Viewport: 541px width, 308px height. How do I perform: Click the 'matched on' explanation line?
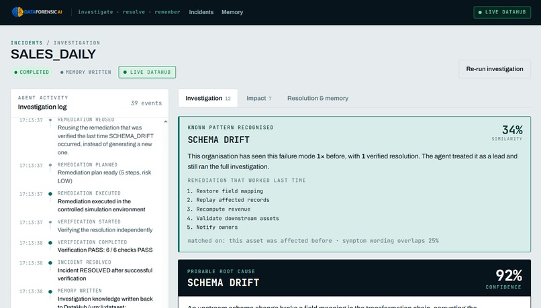tap(313, 241)
